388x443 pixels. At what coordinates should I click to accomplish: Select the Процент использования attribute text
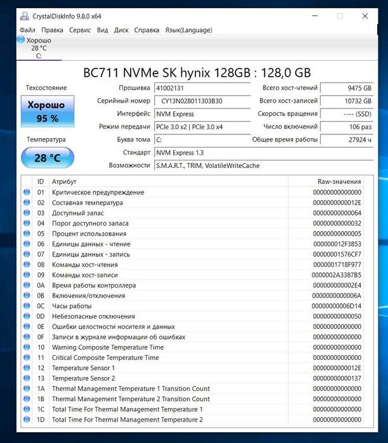click(x=89, y=234)
